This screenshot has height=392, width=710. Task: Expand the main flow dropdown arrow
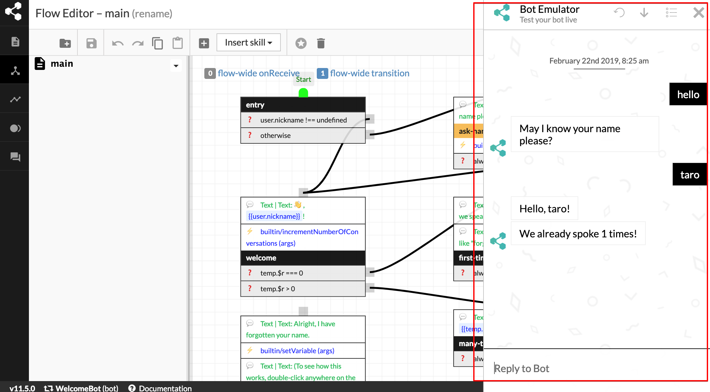pyautogui.click(x=176, y=65)
